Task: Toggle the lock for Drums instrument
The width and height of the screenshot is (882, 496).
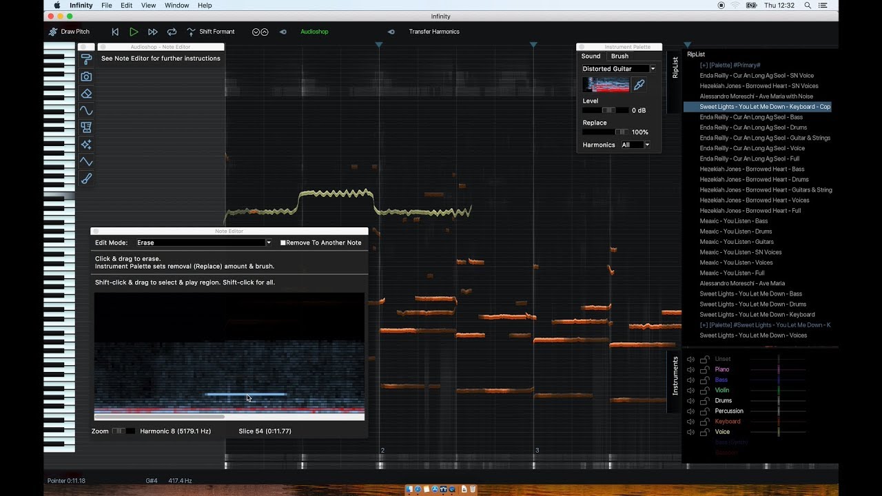Action: 704,401
